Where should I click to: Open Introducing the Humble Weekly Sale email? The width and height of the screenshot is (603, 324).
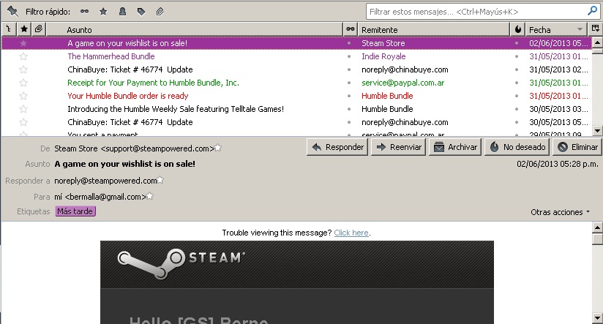tap(176, 109)
